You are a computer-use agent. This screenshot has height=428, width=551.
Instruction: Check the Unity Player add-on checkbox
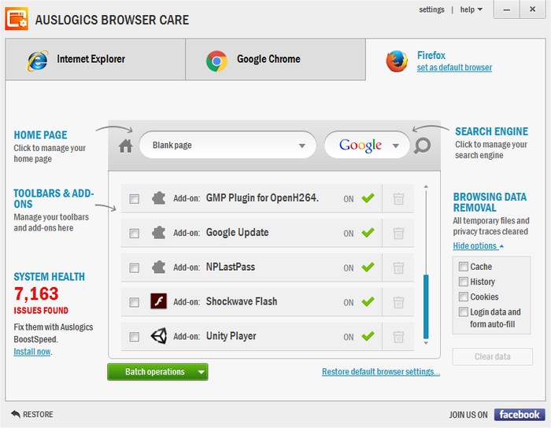[x=135, y=337]
